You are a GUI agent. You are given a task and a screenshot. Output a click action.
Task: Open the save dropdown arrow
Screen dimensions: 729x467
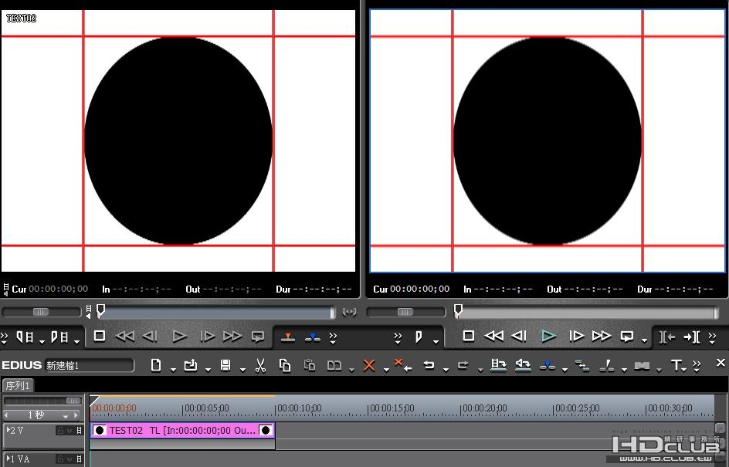[242, 370]
